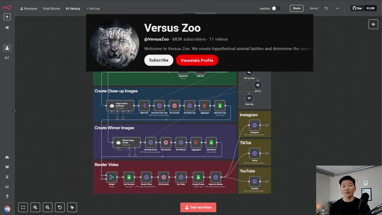Click the tidy up workflow icon
This screenshot has width=382, height=215.
[x=72, y=207]
